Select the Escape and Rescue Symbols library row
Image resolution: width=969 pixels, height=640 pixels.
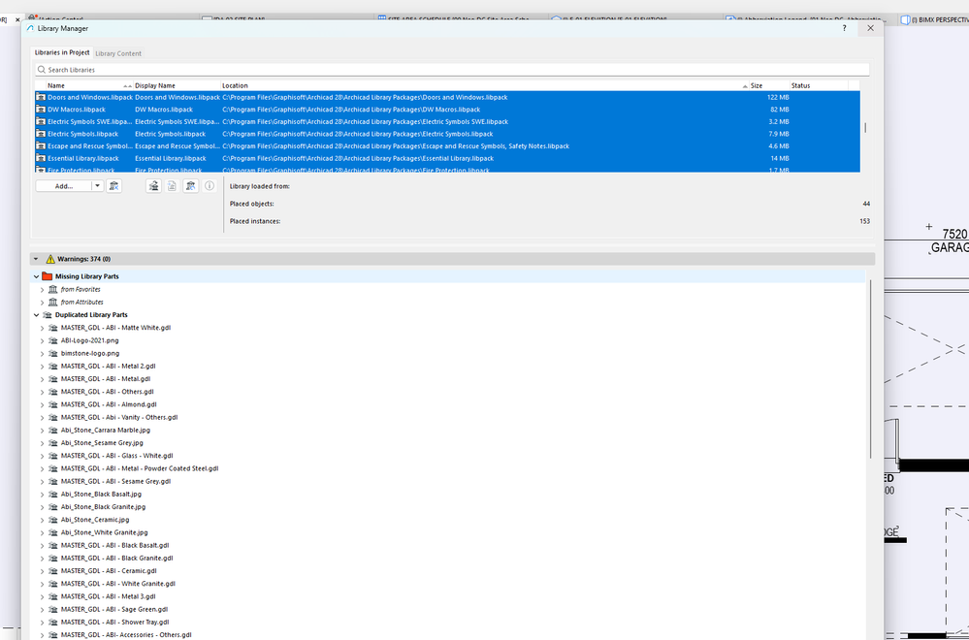click(x=447, y=146)
